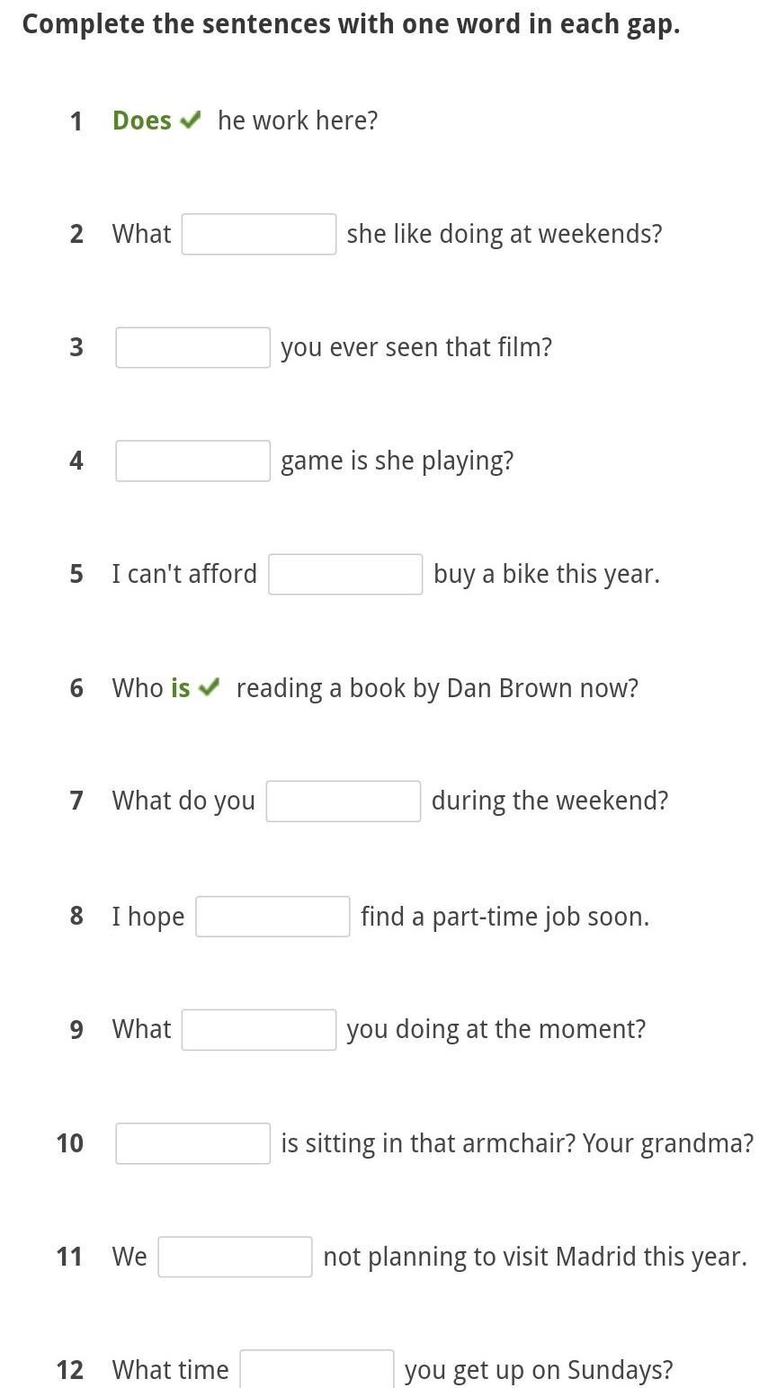Click the text "find a part-time job soon."
The height and width of the screenshot is (1388, 777).
[x=505, y=917]
